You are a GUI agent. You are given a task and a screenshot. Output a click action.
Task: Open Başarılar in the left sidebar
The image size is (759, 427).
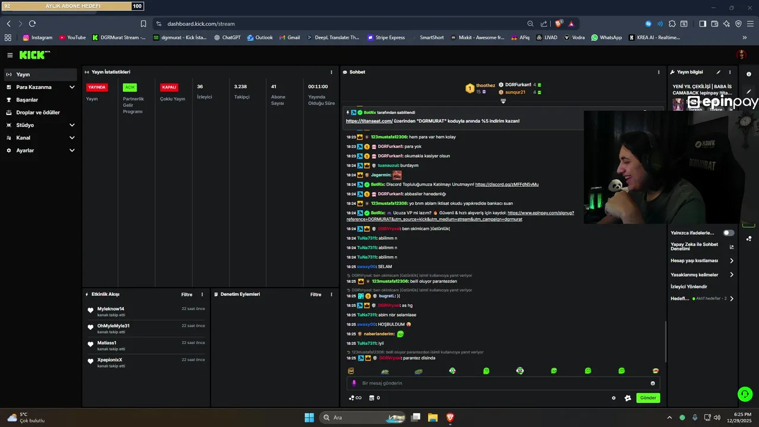(x=39, y=100)
